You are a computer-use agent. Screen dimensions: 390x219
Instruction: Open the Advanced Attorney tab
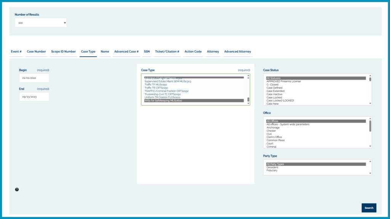(x=237, y=52)
